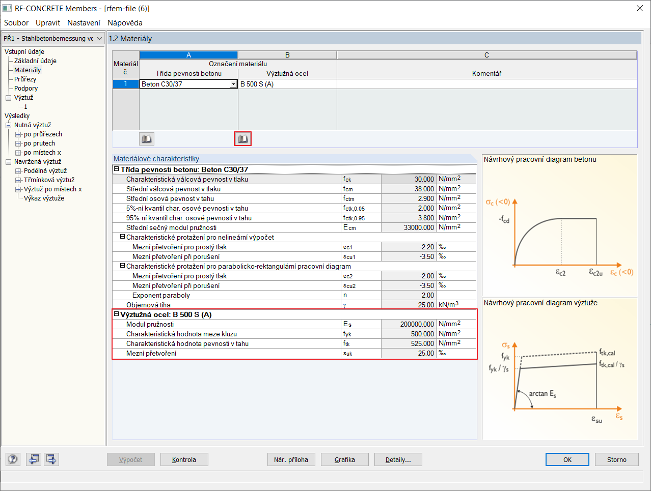Click Modul pružnosti value 200000.000
Screen dimensions: 651x491
tap(409, 324)
